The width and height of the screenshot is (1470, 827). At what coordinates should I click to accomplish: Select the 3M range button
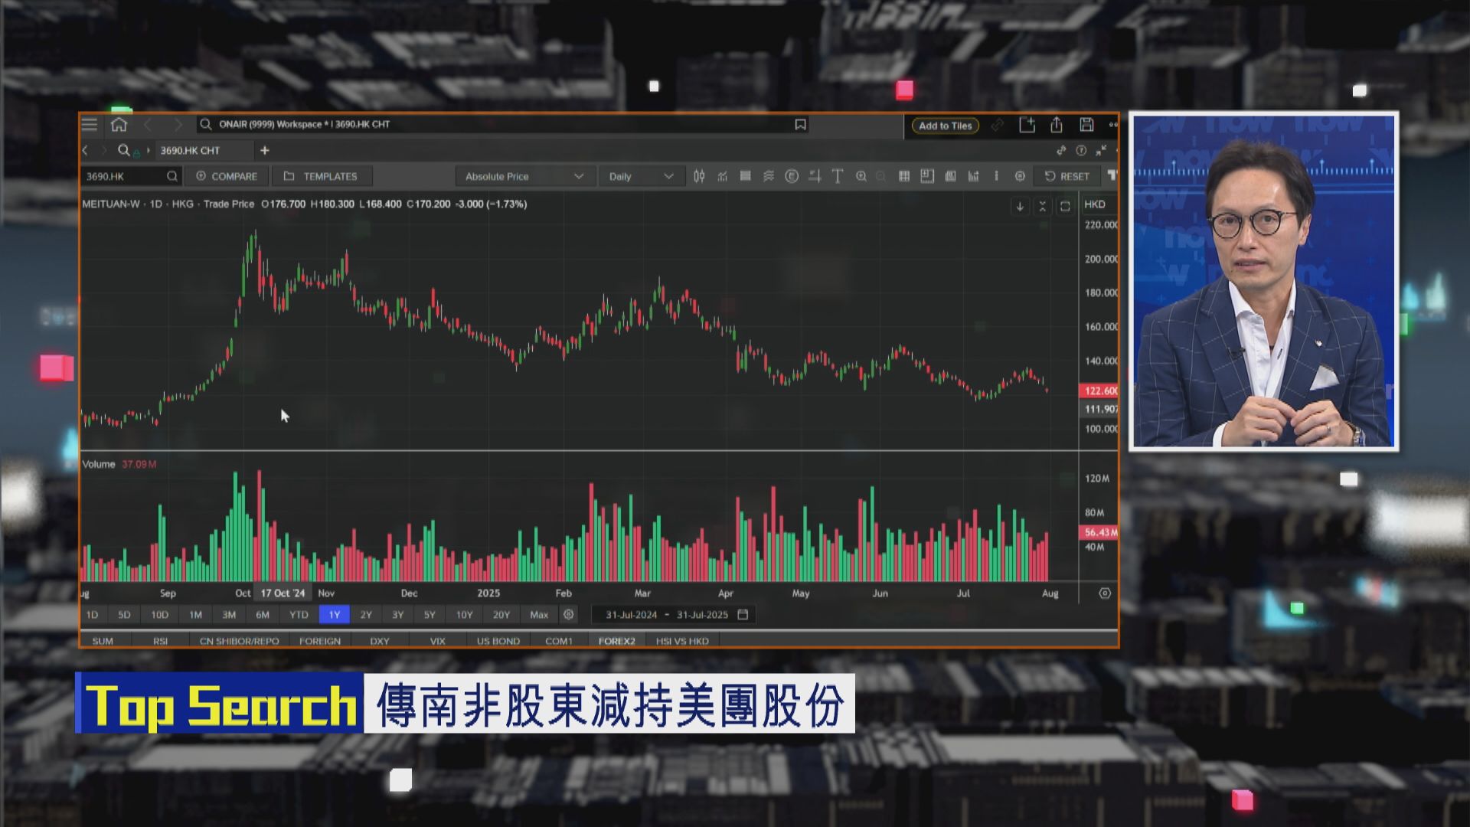pyautogui.click(x=229, y=614)
